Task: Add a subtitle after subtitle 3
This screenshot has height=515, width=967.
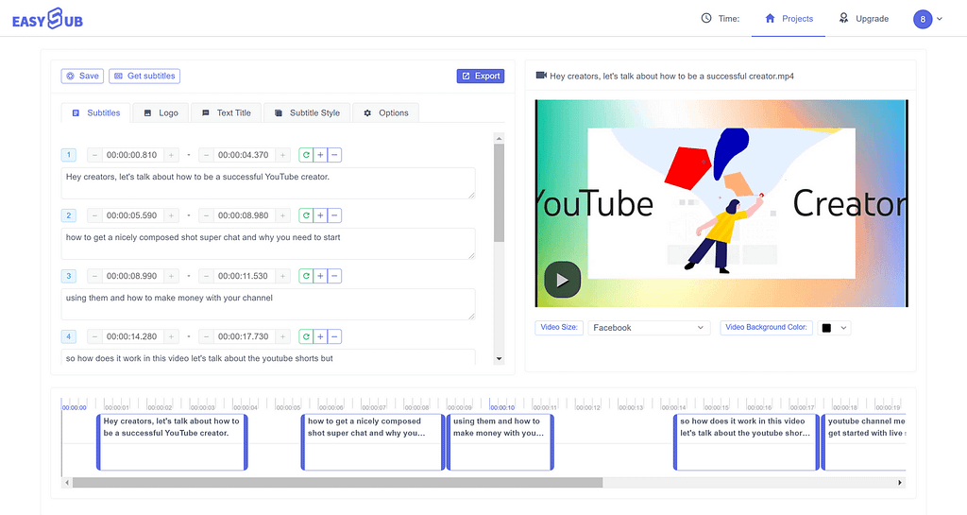Action: click(320, 276)
